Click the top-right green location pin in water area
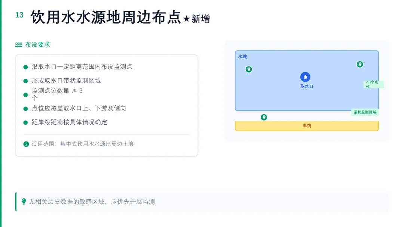This screenshot has width=404, height=227. (360, 64)
